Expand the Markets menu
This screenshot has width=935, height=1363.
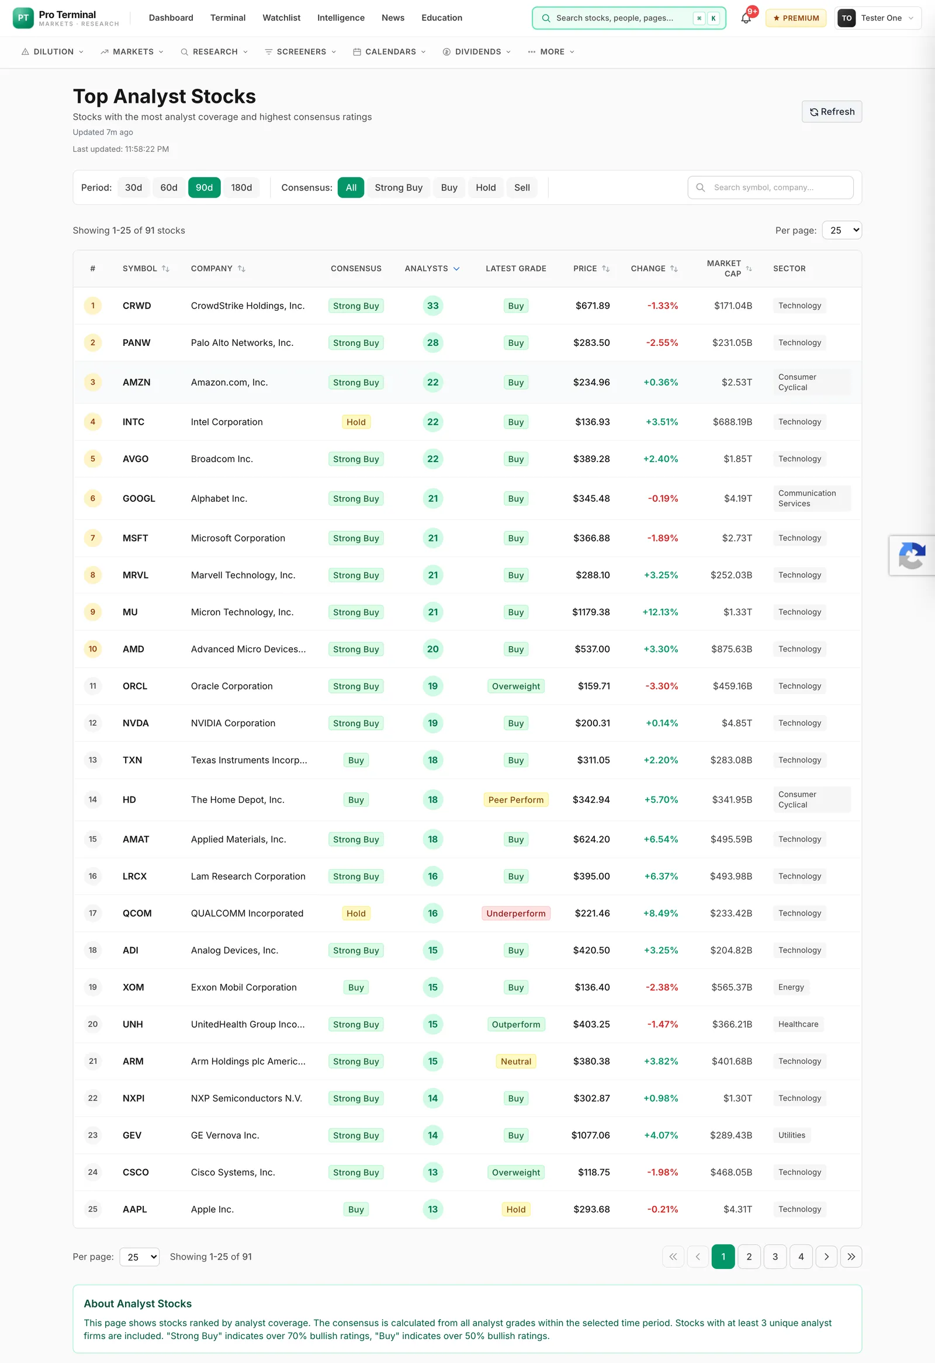click(132, 51)
